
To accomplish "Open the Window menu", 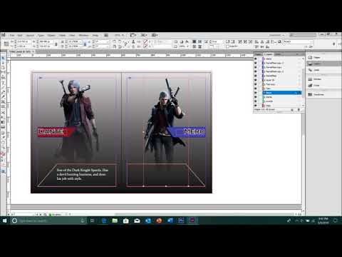I will (x=83, y=35).
